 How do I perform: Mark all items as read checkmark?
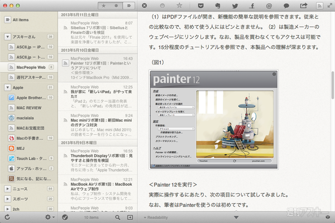(65, 217)
